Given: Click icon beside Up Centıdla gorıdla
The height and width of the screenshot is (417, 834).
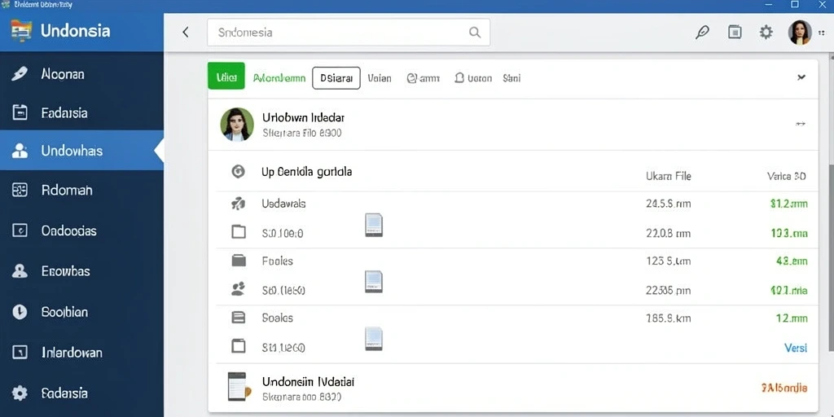Looking at the screenshot, I should pyautogui.click(x=239, y=172).
